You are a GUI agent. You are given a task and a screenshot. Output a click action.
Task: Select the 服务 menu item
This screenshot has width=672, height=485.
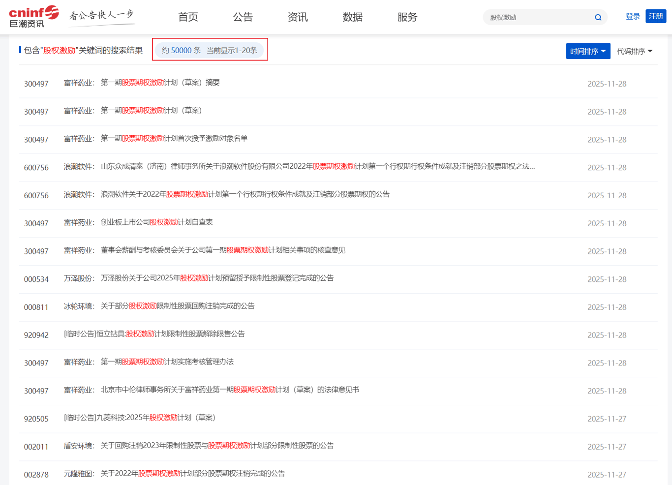(407, 17)
